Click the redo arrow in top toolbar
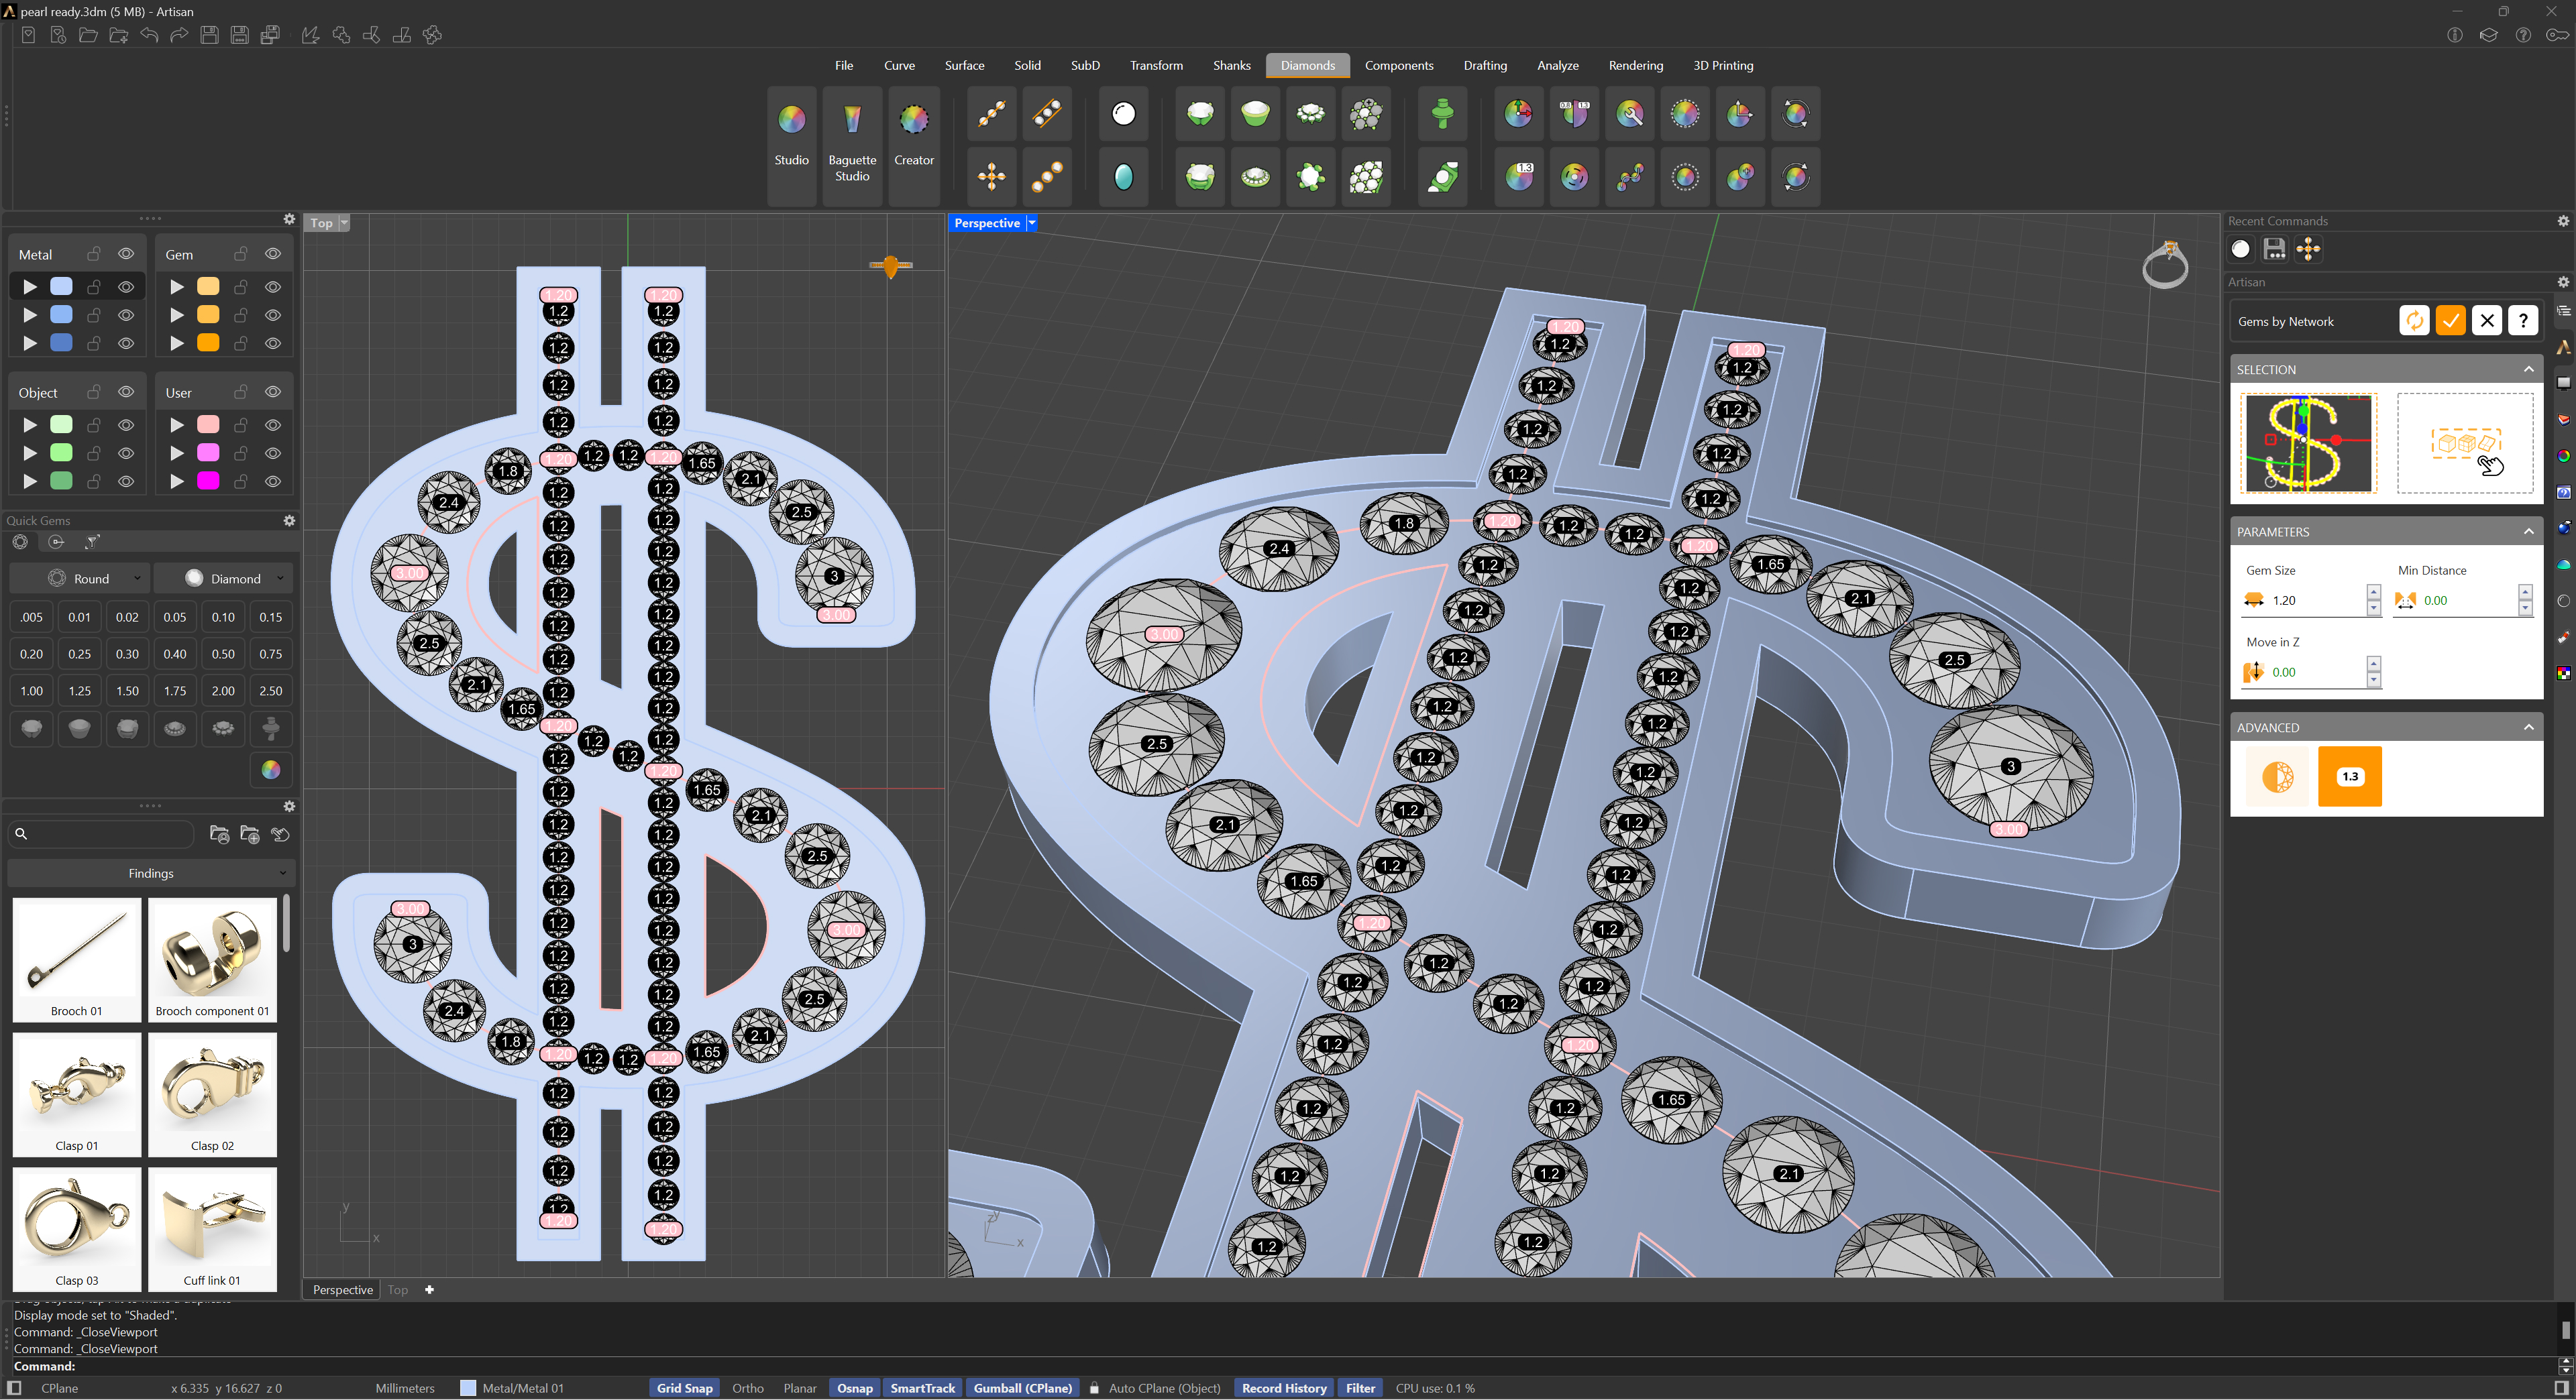Viewport: 2576px width, 1400px height. tap(179, 36)
